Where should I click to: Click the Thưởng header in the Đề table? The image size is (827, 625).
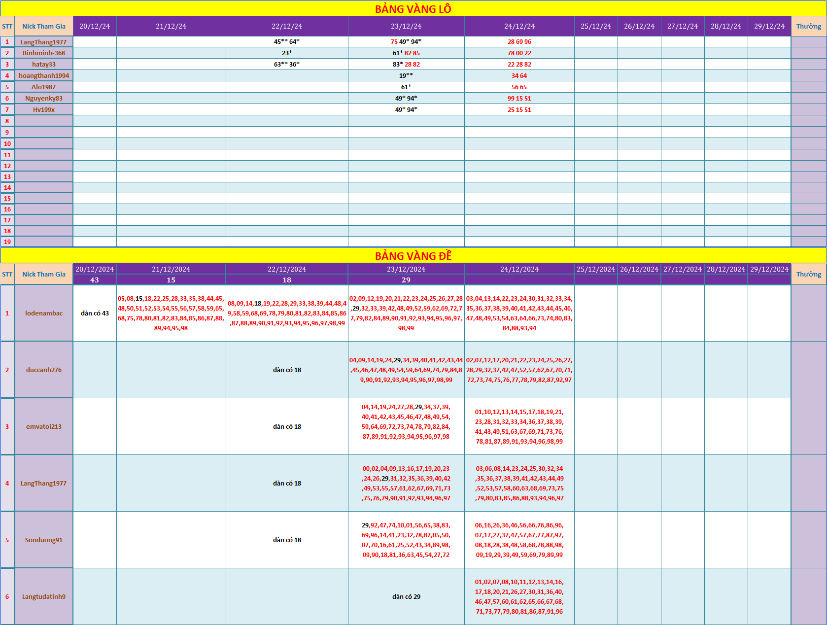point(809,274)
